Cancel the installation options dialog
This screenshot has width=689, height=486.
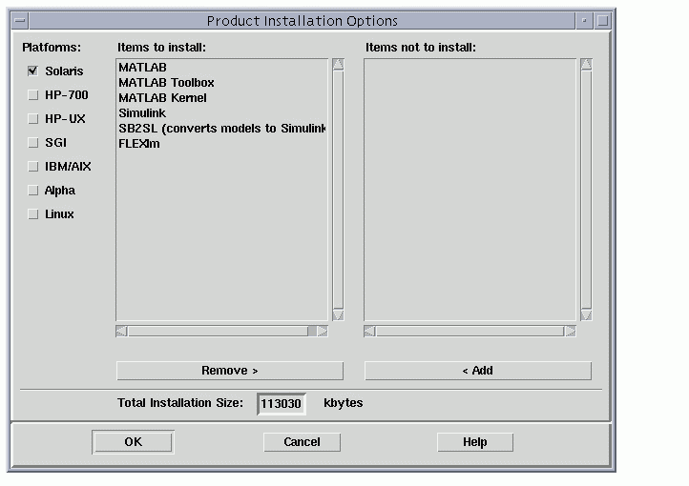pyautogui.click(x=302, y=442)
